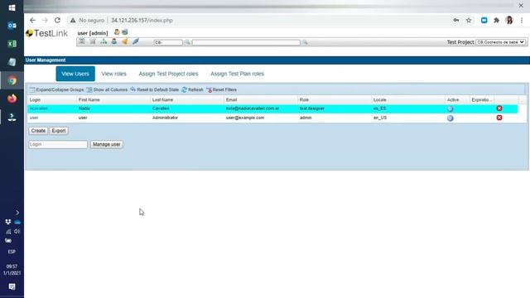Open the blue plug toolbar icon
This screenshot has width=530, height=298.
pyautogui.click(x=136, y=41)
